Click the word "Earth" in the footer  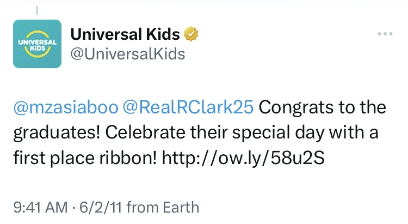point(181,207)
